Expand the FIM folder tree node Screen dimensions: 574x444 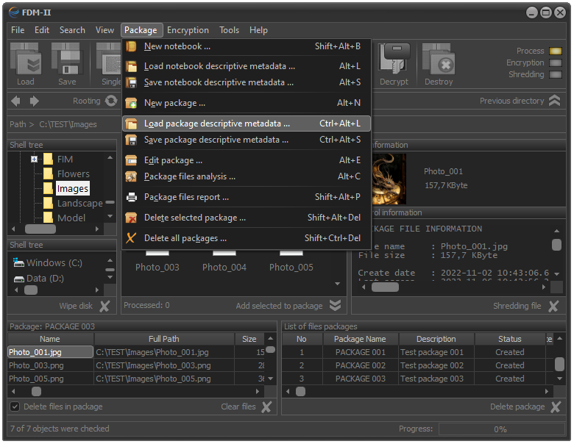pos(34,159)
